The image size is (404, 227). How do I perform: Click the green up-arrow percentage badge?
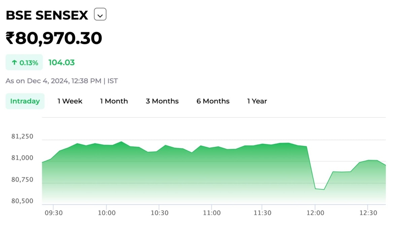coord(24,63)
